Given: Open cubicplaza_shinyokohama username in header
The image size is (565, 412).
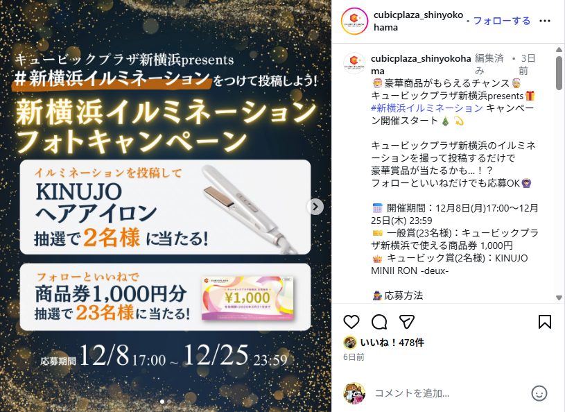Looking at the screenshot, I should click(x=418, y=22).
